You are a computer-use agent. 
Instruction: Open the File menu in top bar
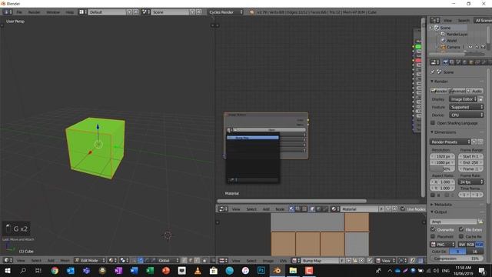coord(19,12)
